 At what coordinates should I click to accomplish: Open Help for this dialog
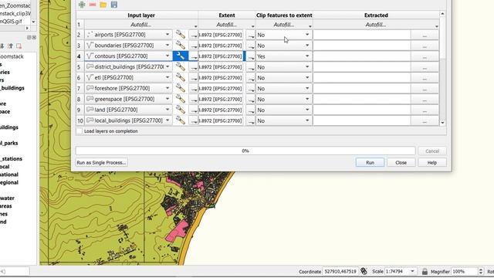(x=432, y=162)
